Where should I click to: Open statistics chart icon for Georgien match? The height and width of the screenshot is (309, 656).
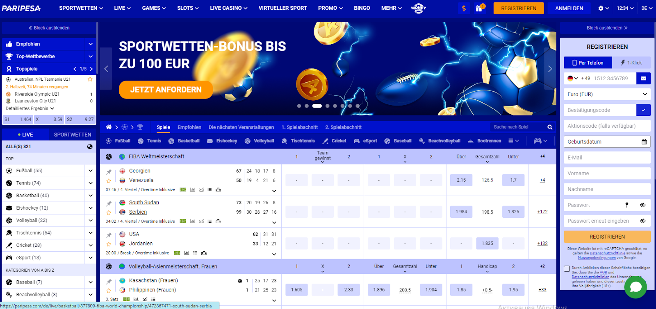192,189
